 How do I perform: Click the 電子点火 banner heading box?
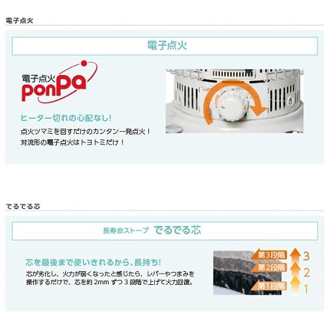point(165,46)
